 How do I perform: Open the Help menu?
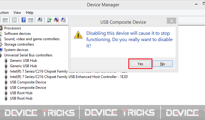coord(29,13)
